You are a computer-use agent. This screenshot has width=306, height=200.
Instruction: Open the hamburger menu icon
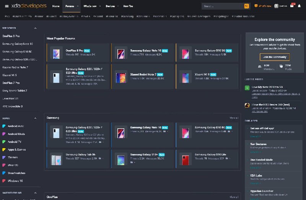7,6
